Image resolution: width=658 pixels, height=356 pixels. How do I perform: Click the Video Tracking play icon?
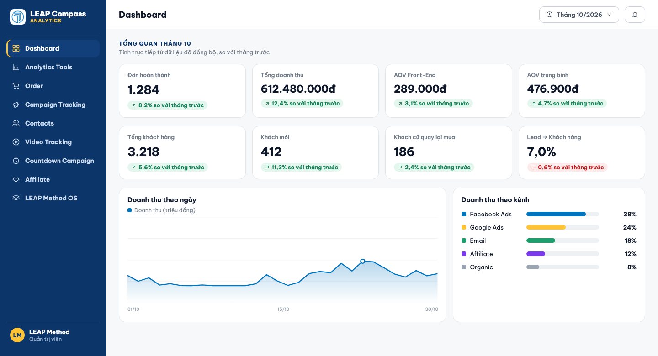tap(16, 142)
